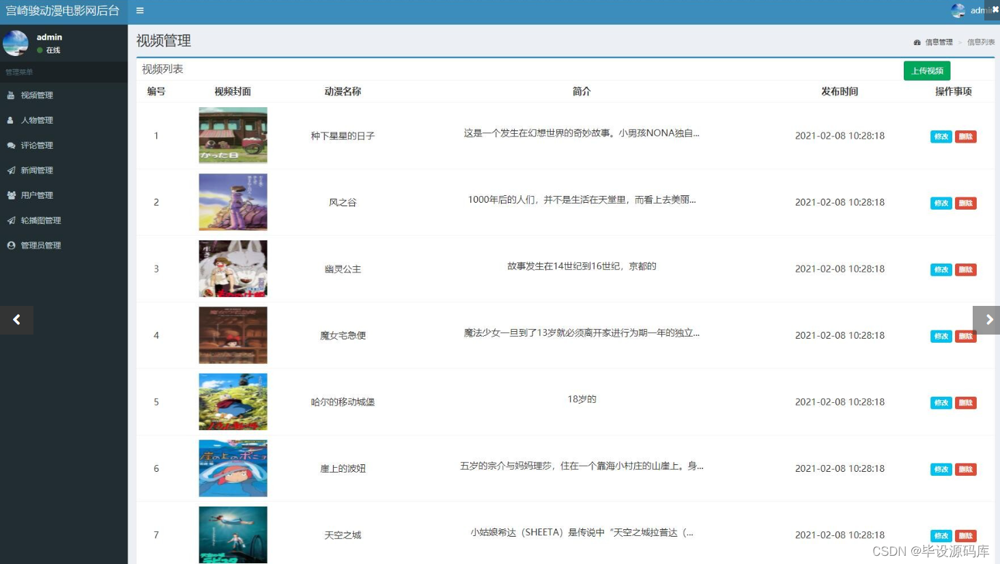Click 修改 for 风之谷
The height and width of the screenshot is (564, 1000).
(941, 203)
